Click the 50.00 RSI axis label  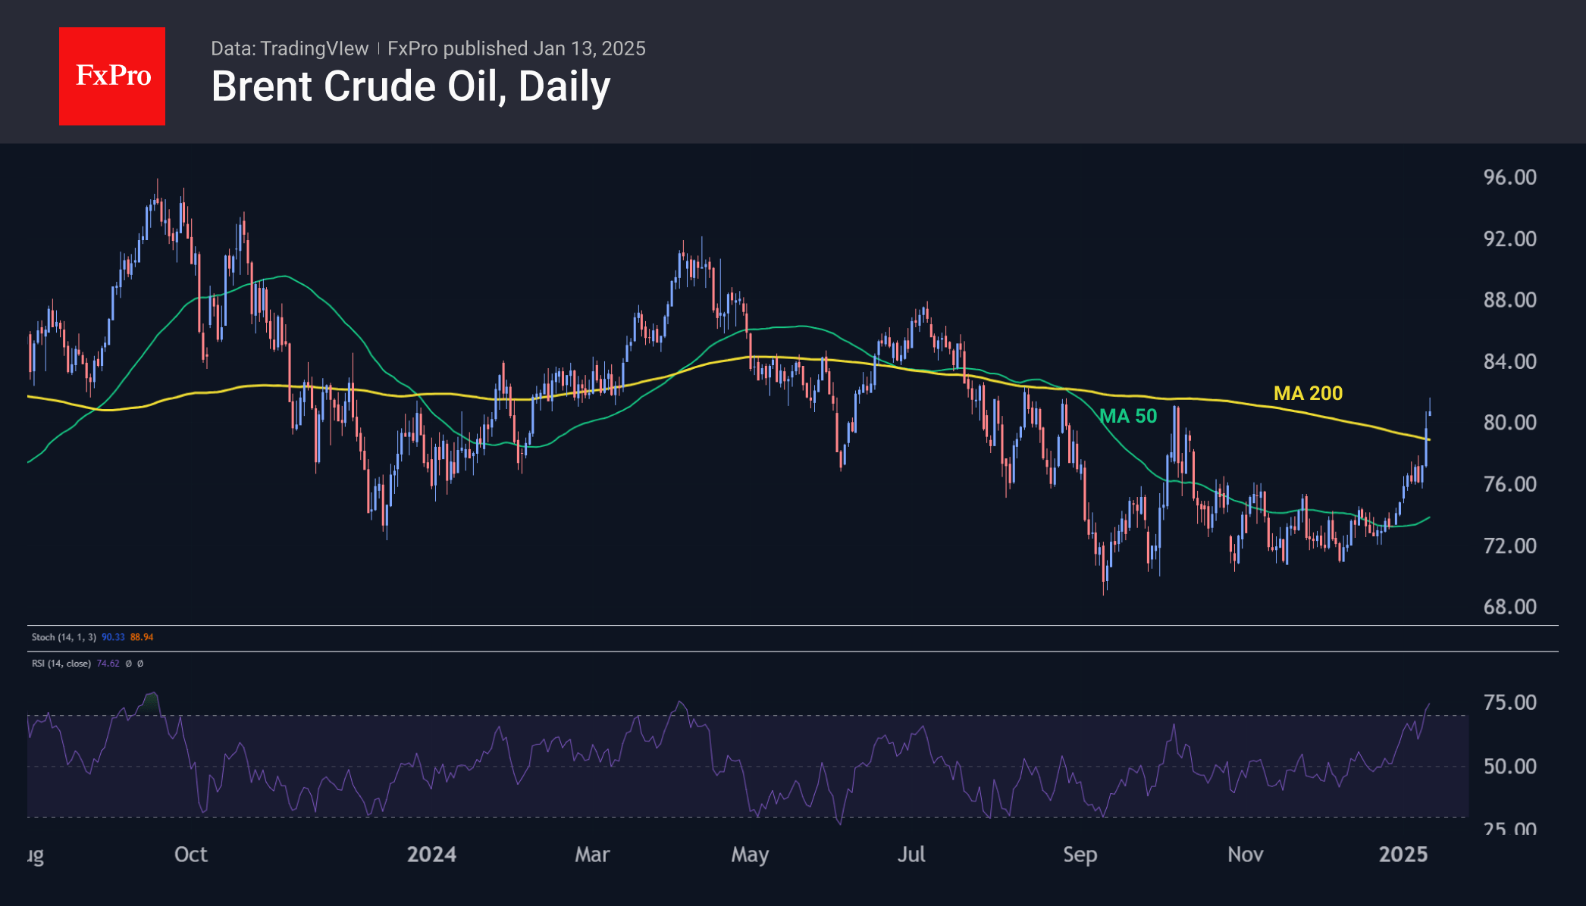point(1509,767)
